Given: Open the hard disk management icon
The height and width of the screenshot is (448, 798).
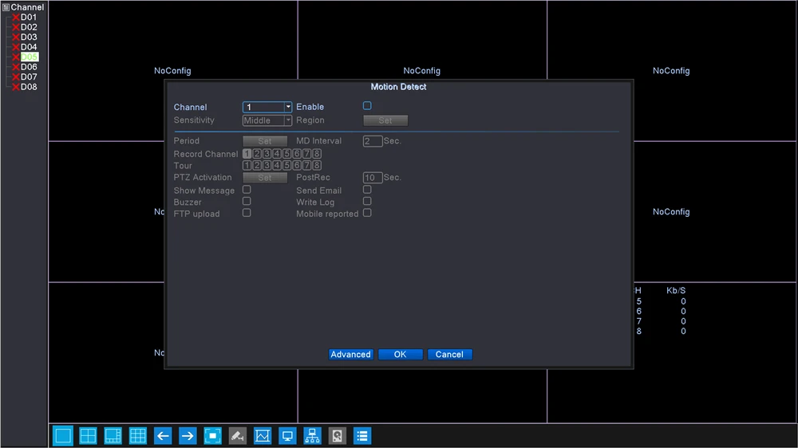Looking at the screenshot, I should tap(338, 436).
